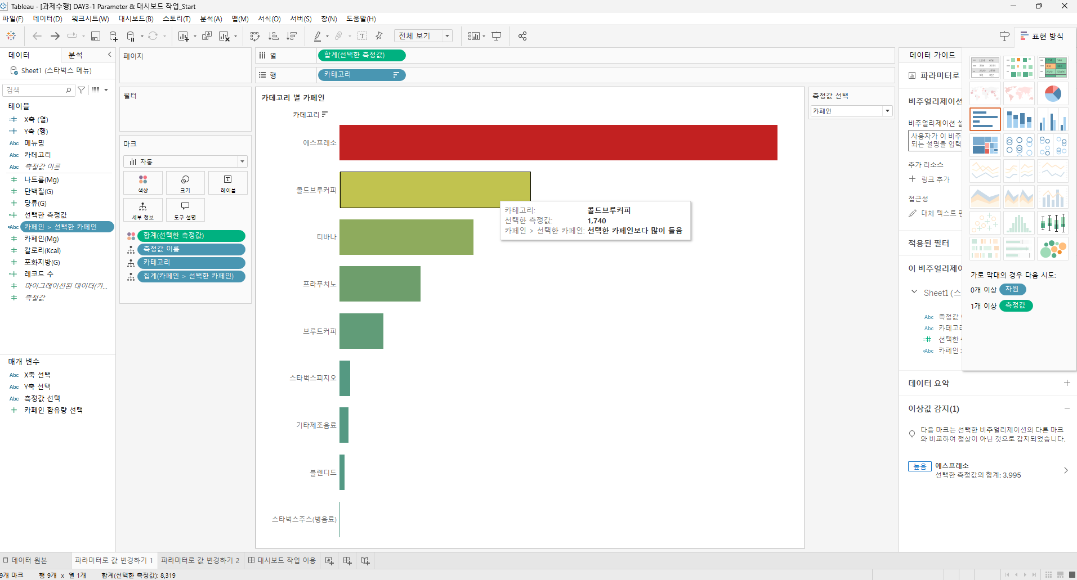Viewport: 1077px width, 580px height.
Task: Toggle the 표현 방식 Show Me panel
Action: 1042,36
